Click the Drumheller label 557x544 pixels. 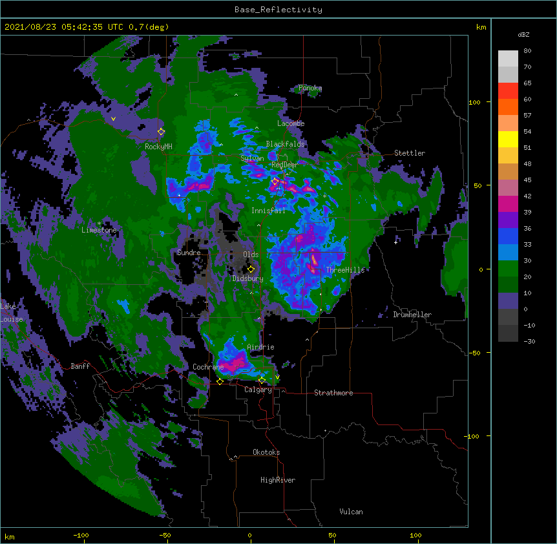(x=412, y=315)
